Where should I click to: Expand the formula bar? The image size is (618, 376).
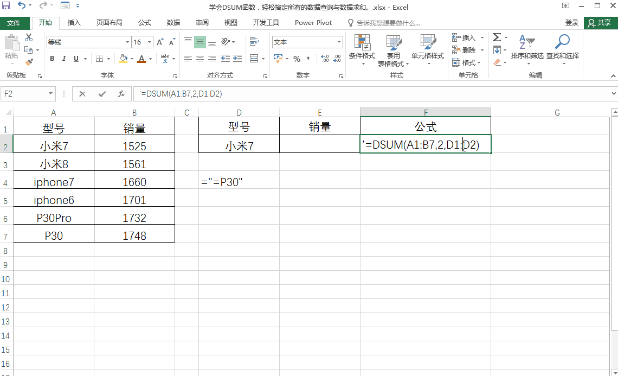(614, 93)
